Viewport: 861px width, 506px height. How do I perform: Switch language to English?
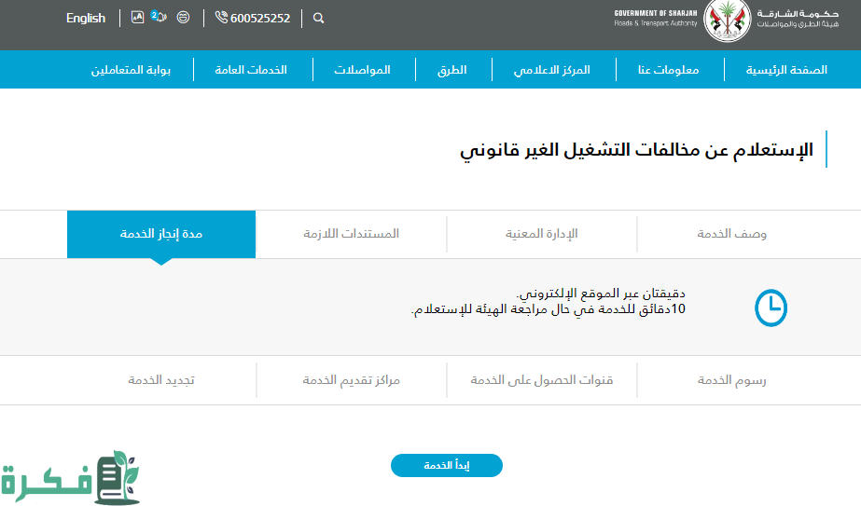coord(86,18)
